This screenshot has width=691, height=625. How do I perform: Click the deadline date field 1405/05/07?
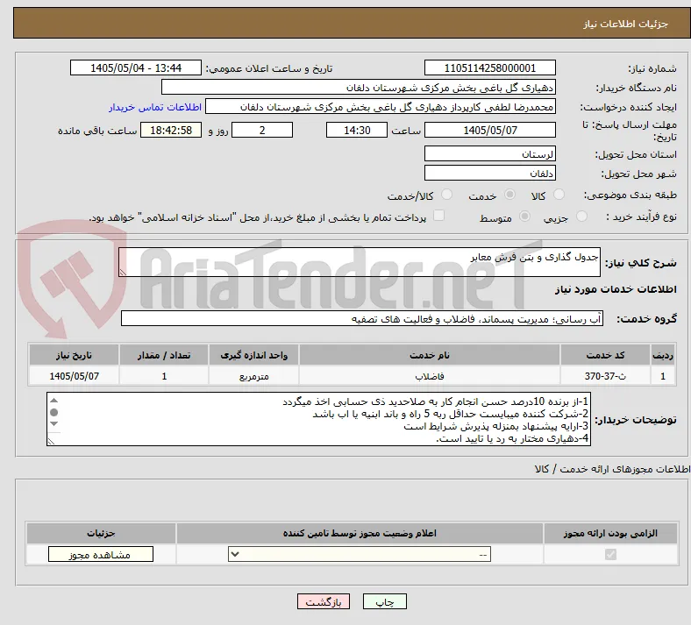pyautogui.click(x=489, y=130)
